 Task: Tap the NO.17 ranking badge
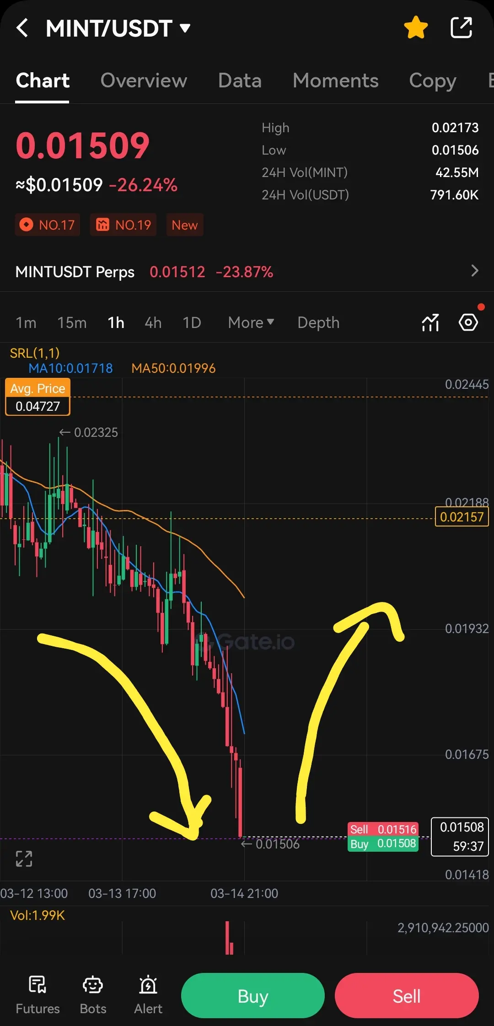tap(48, 225)
